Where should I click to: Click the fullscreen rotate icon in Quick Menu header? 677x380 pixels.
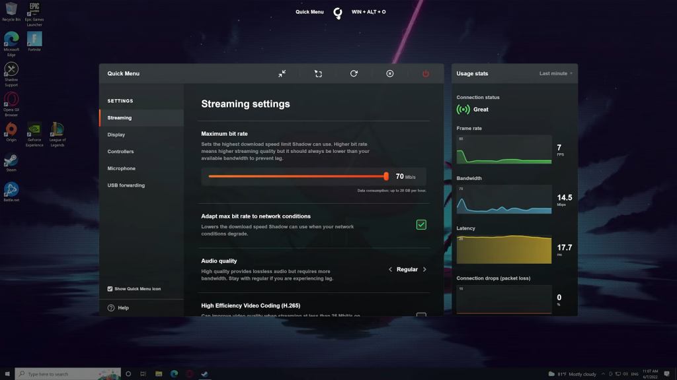point(318,74)
